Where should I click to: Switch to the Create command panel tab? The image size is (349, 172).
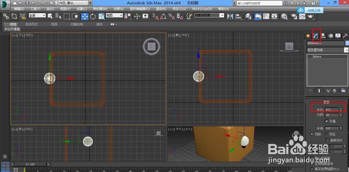coord(308,36)
